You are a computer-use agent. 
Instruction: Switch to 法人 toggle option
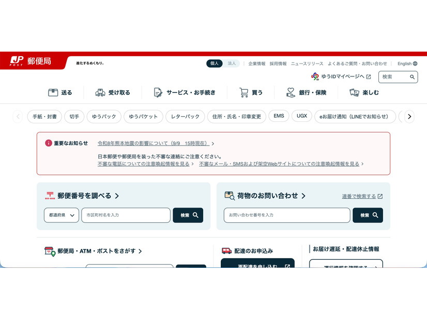[232, 63]
